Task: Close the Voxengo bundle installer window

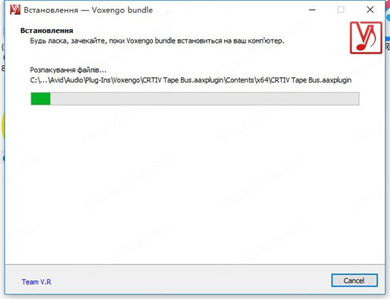Action: (x=370, y=10)
